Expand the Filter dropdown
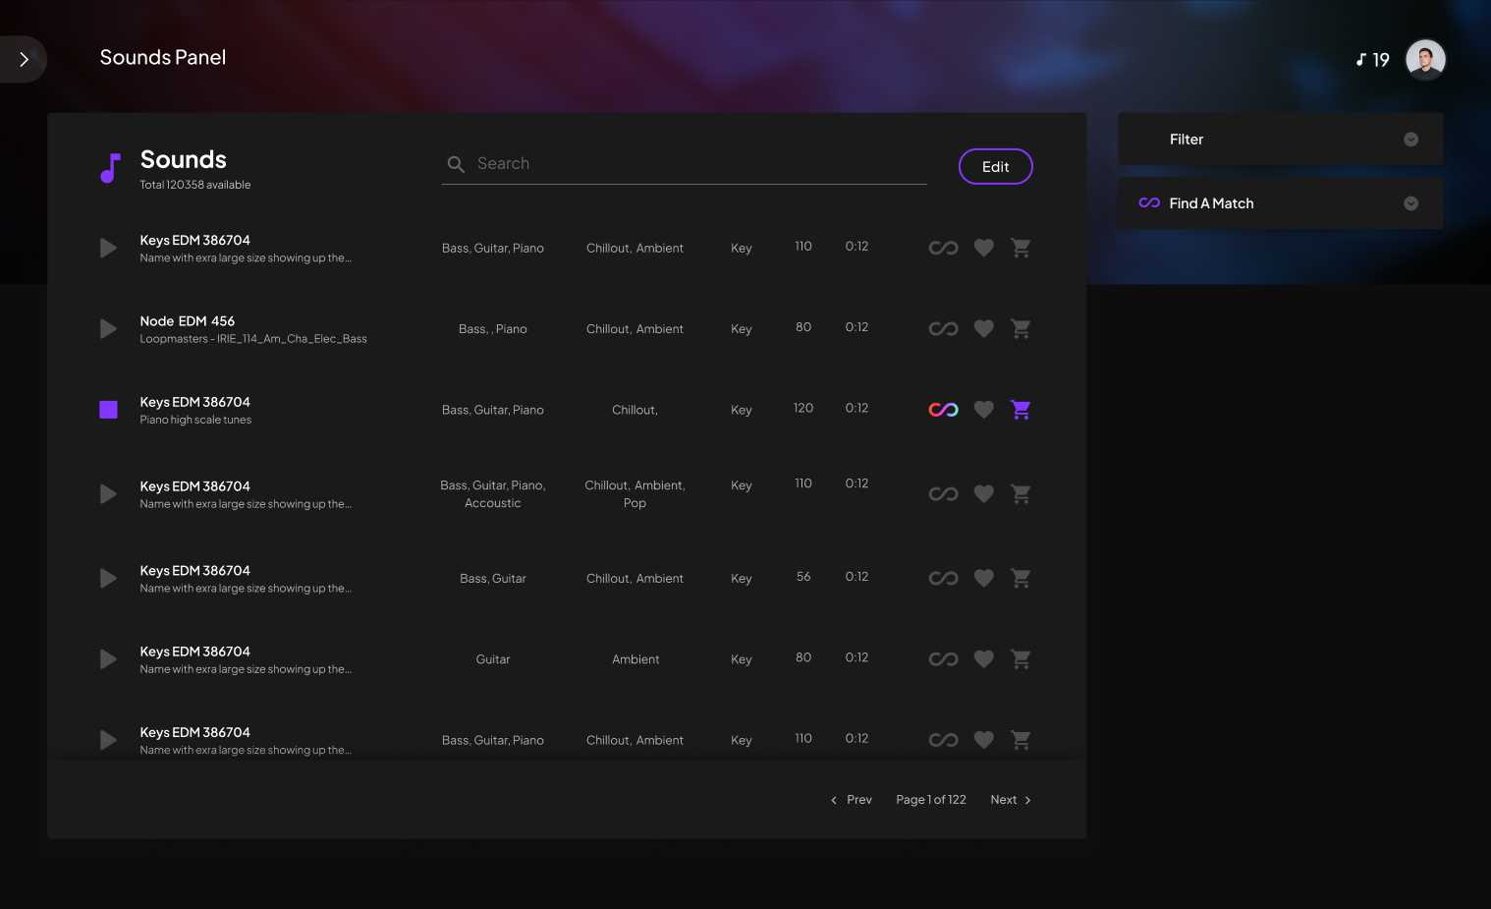The width and height of the screenshot is (1491, 909). (x=1280, y=139)
